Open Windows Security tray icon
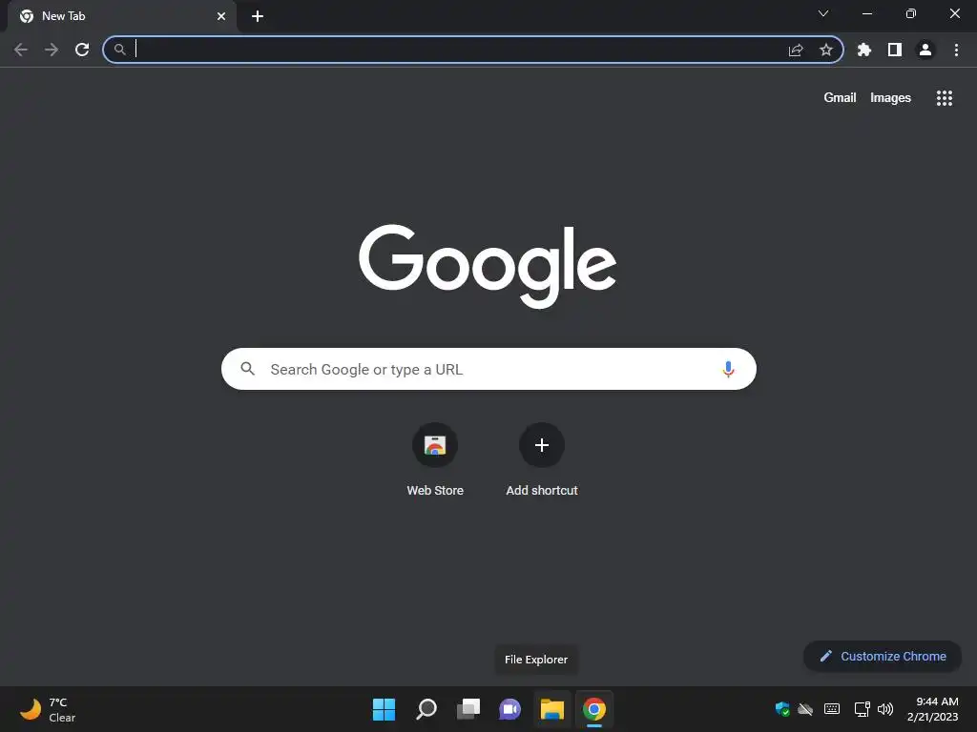Image resolution: width=977 pixels, height=732 pixels. tap(782, 709)
